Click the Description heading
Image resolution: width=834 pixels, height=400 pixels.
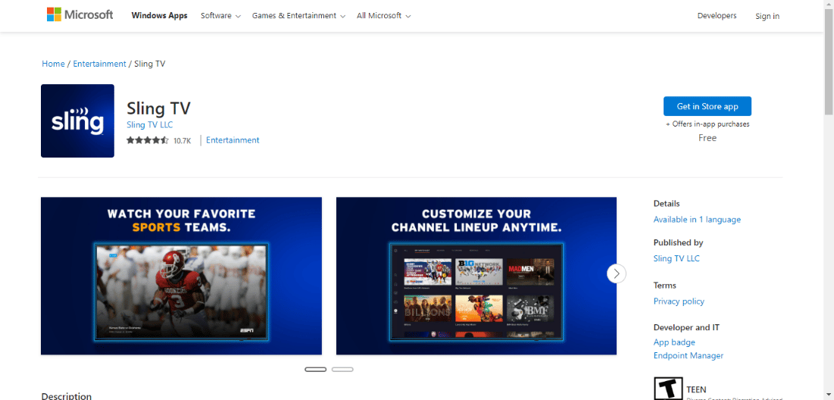click(x=66, y=396)
